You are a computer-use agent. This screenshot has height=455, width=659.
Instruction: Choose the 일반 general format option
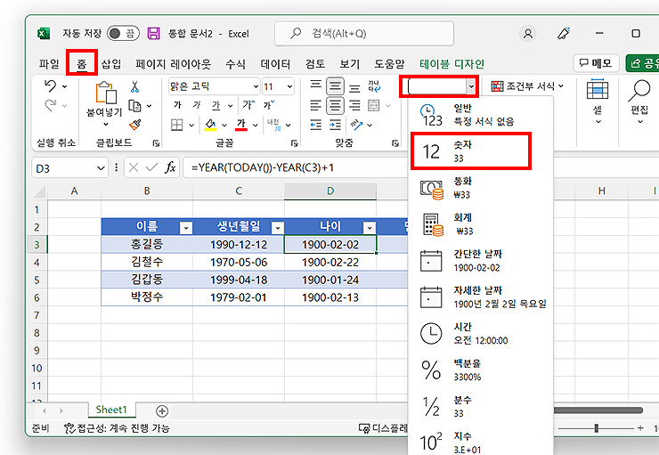(x=480, y=115)
